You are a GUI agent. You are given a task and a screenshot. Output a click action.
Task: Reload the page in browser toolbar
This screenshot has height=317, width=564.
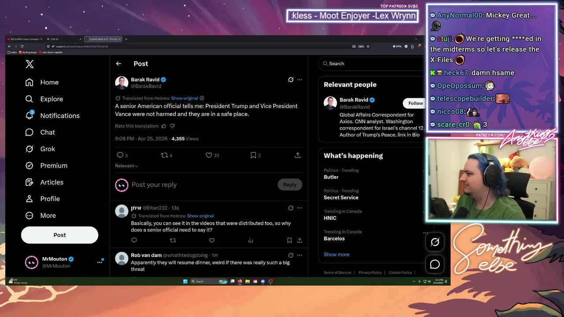(x=22, y=46)
